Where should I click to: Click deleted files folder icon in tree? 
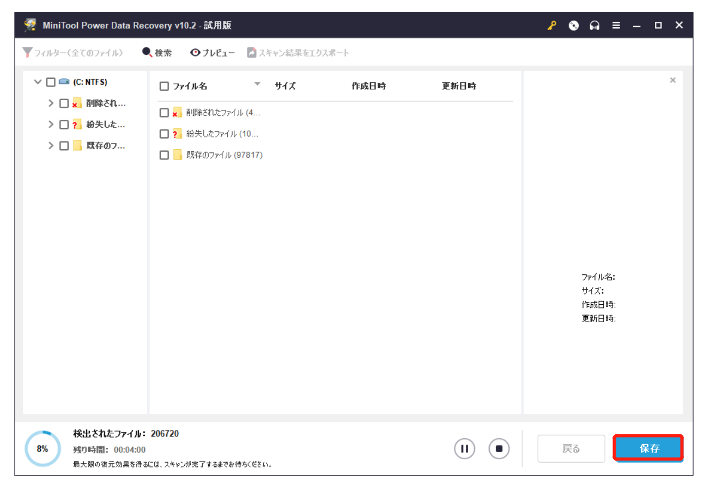tap(77, 103)
